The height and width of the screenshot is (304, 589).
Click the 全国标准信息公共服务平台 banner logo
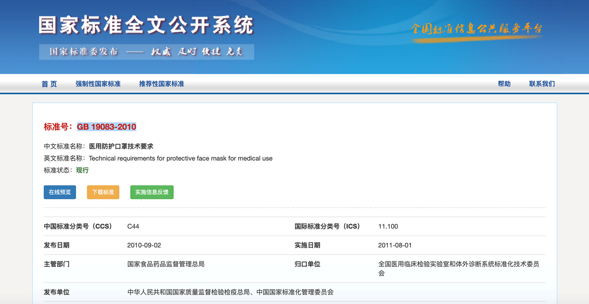(477, 29)
